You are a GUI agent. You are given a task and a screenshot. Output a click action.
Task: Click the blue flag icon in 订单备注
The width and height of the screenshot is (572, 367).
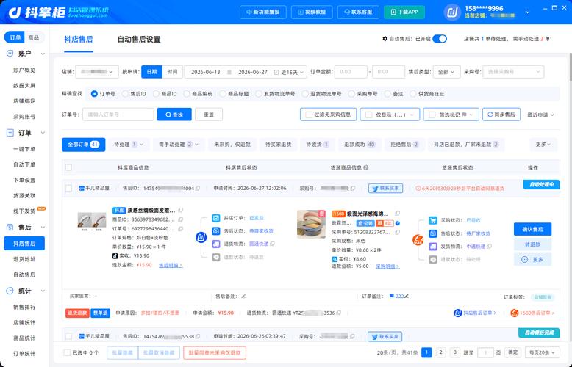coord(391,297)
